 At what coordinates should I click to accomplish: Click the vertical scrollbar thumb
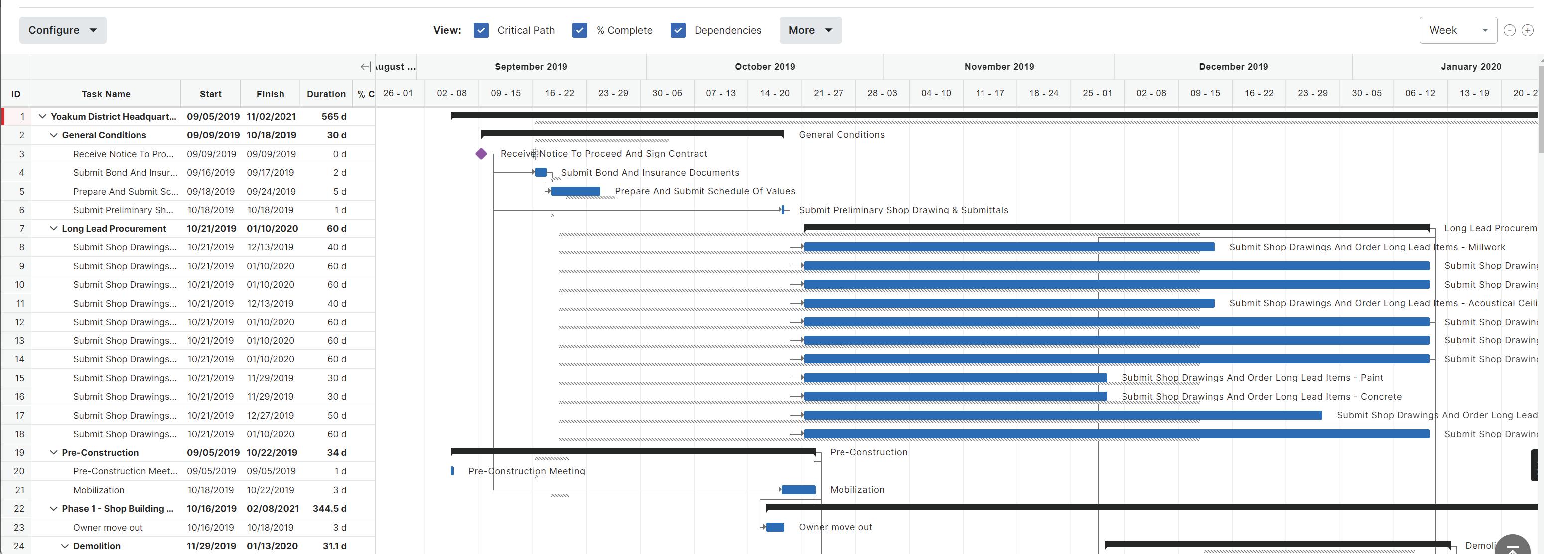point(1541,108)
